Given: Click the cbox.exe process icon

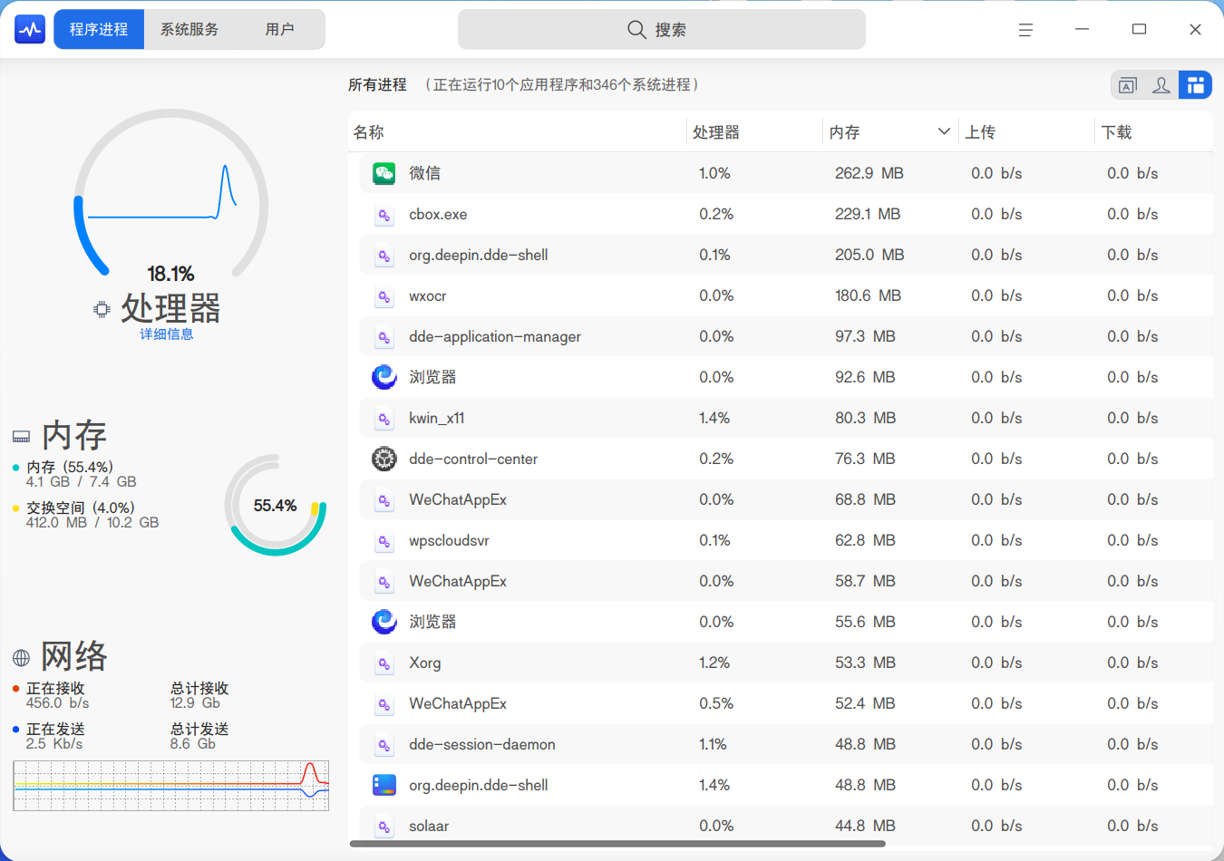Looking at the screenshot, I should (384, 215).
